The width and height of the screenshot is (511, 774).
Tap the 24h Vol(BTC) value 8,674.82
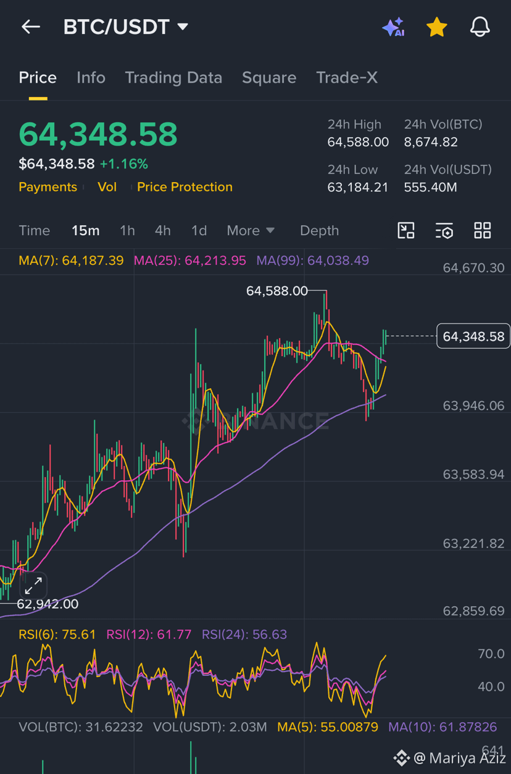431,142
